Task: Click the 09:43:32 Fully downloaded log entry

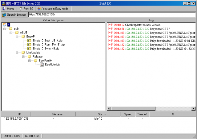Action: 151,49
